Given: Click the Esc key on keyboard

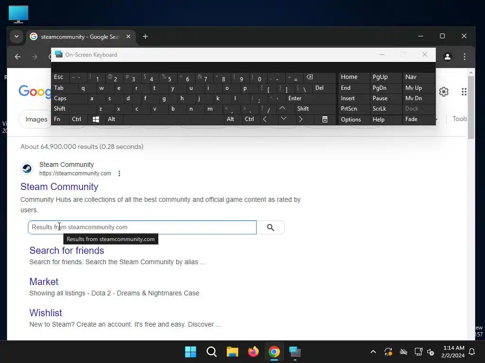Looking at the screenshot, I should (x=60, y=77).
